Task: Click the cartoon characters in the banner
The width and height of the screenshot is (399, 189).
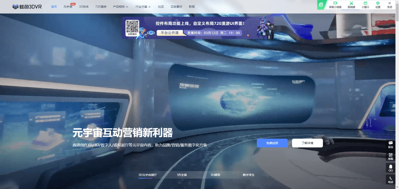Action: [265, 28]
